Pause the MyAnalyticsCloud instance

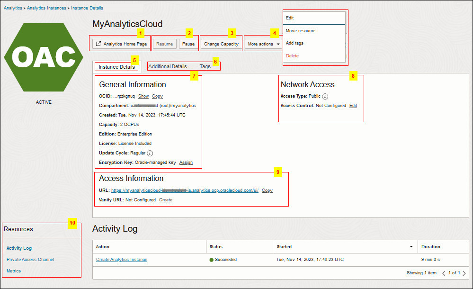[188, 43]
